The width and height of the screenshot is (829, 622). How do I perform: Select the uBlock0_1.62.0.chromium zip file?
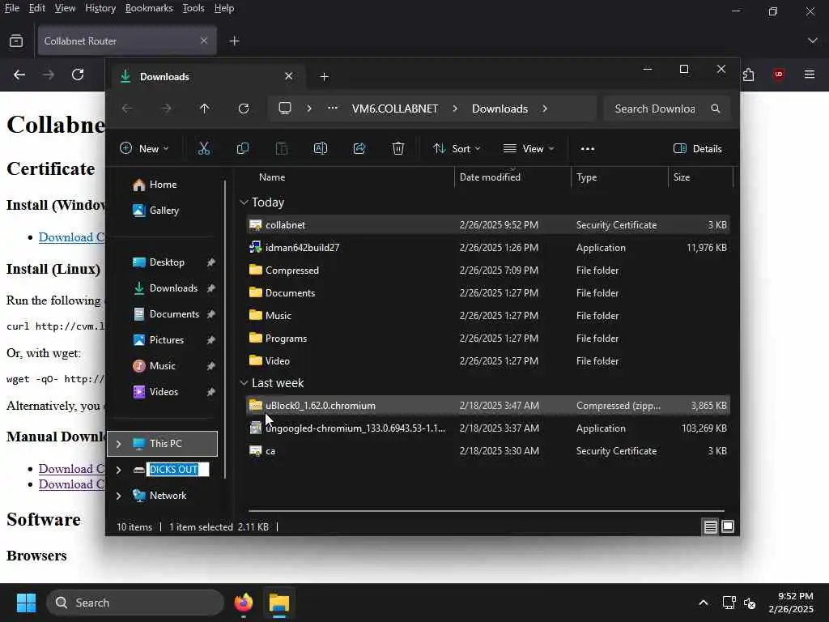(487, 406)
